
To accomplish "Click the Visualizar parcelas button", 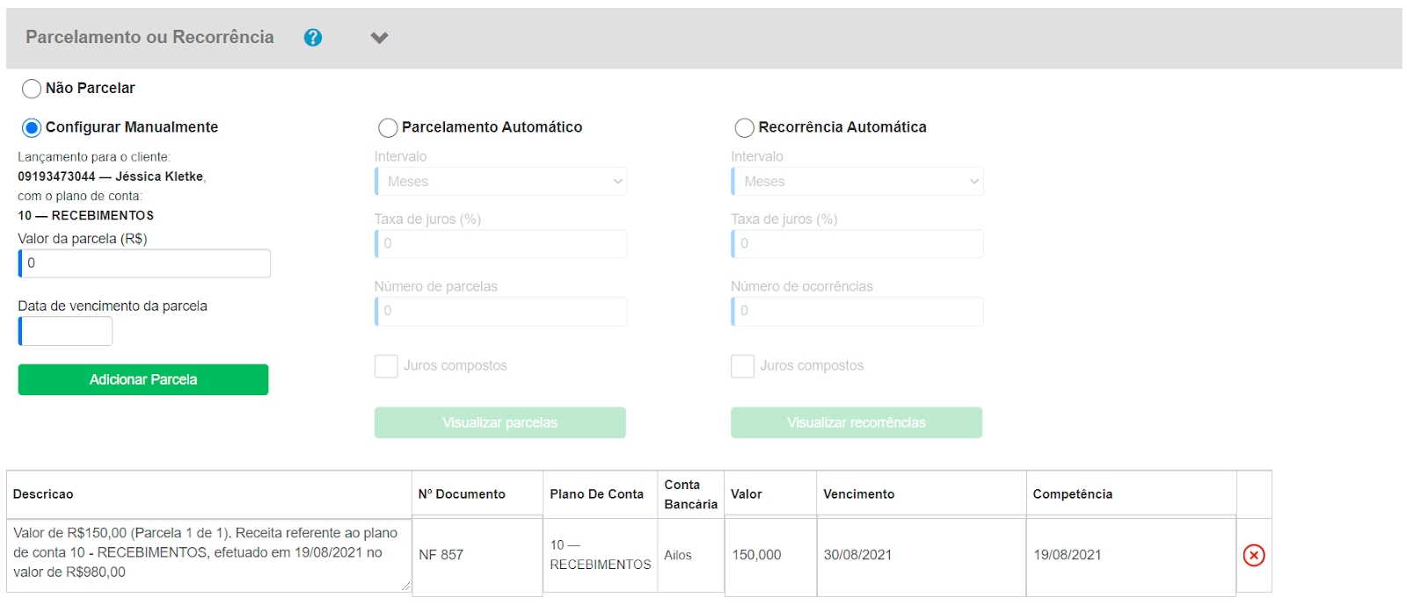I will pos(499,422).
